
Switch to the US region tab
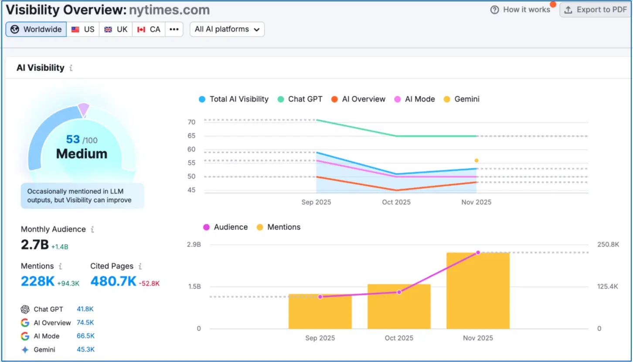(x=83, y=30)
